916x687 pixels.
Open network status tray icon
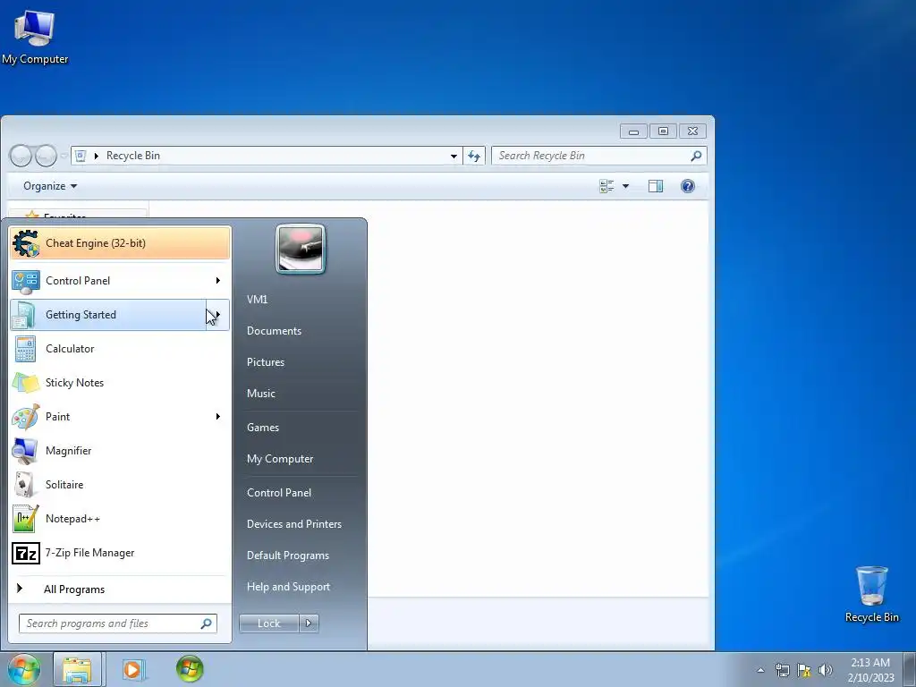tap(782, 670)
